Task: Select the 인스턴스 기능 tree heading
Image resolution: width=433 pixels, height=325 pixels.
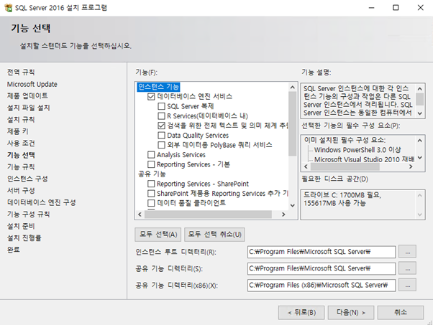Action: point(158,87)
